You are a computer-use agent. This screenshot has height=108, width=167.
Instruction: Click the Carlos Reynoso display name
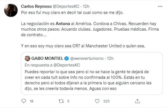[x=36, y=6]
